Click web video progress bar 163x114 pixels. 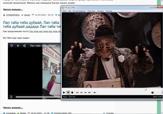tap(38, 97)
